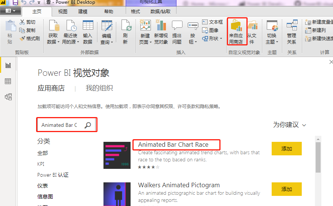The image size is (333, 206).
Task: Open the 切换主题 switch theme dropdown
Action: click(x=272, y=32)
